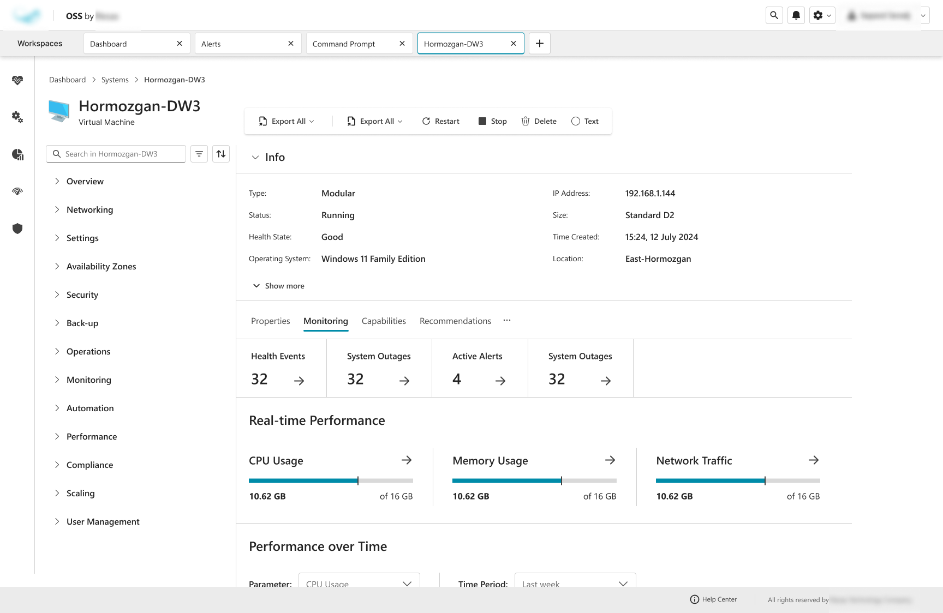Collapse the Info section chevron
943x613 pixels.
(255, 157)
